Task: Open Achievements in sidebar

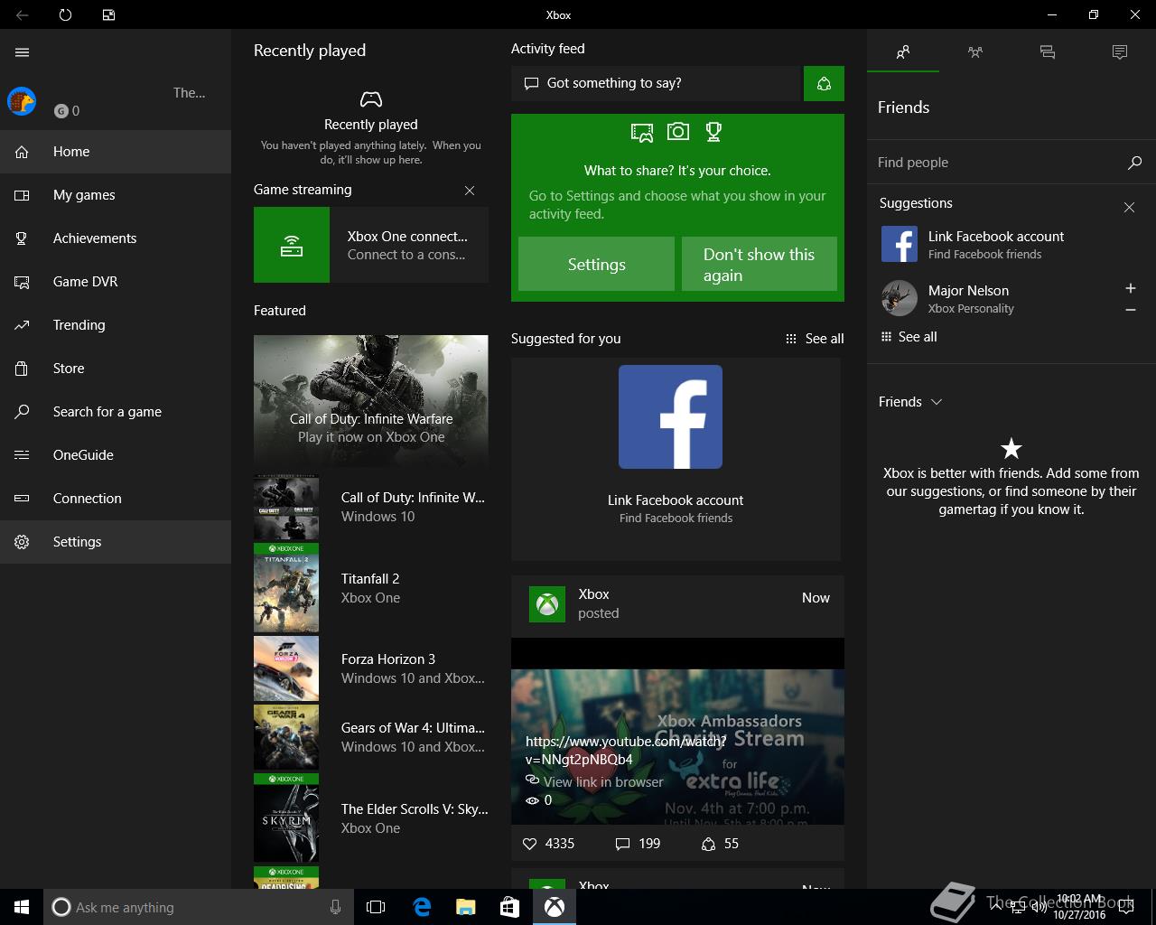Action: point(116,238)
